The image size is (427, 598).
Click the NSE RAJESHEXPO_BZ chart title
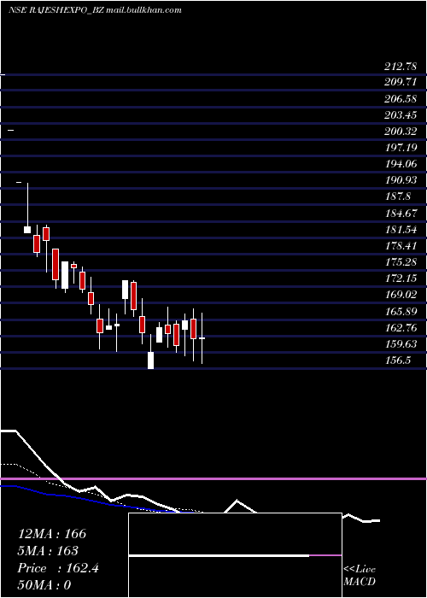pos(96,10)
